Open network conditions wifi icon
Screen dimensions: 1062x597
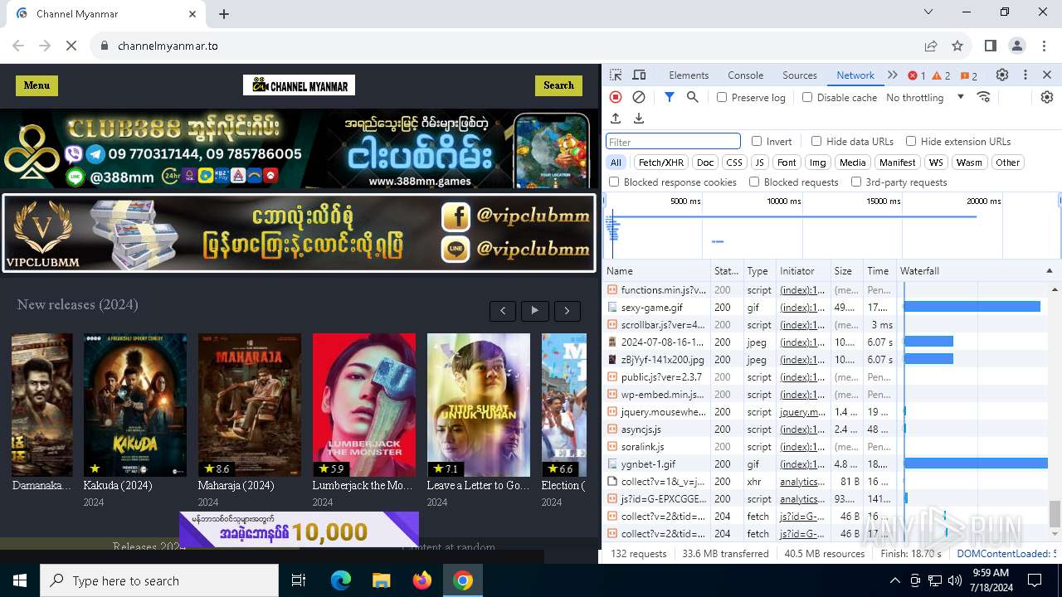pyautogui.click(x=984, y=97)
